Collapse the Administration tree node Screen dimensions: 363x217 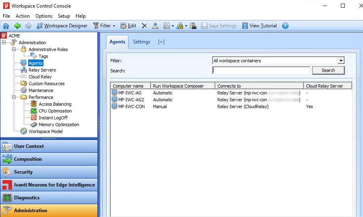[x=4, y=43]
